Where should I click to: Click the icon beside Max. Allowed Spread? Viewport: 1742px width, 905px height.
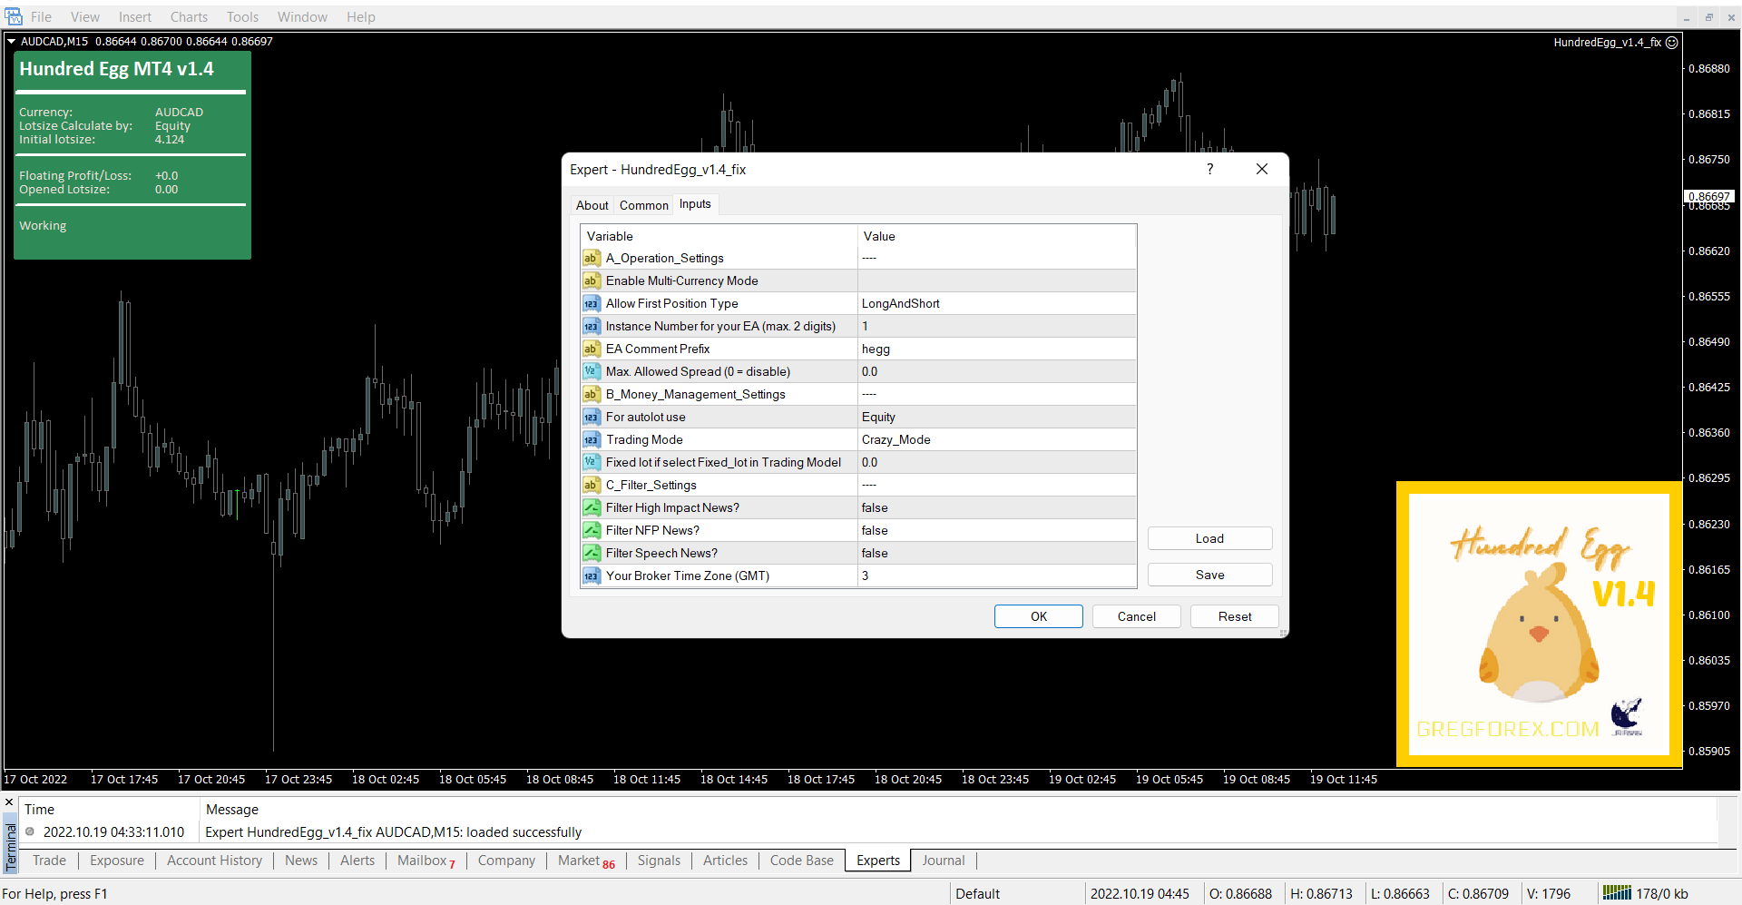coord(591,372)
